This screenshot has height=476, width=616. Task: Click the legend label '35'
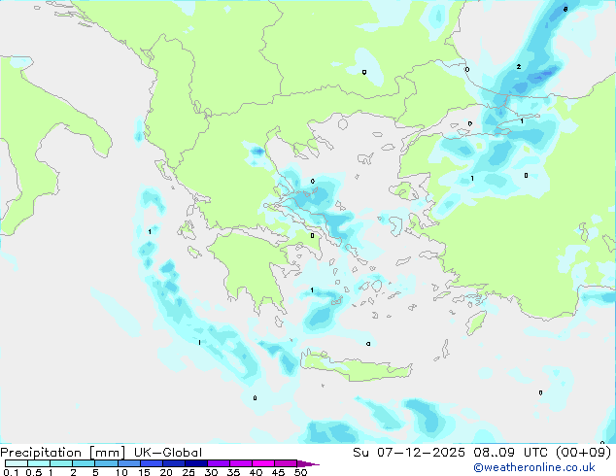(233, 472)
